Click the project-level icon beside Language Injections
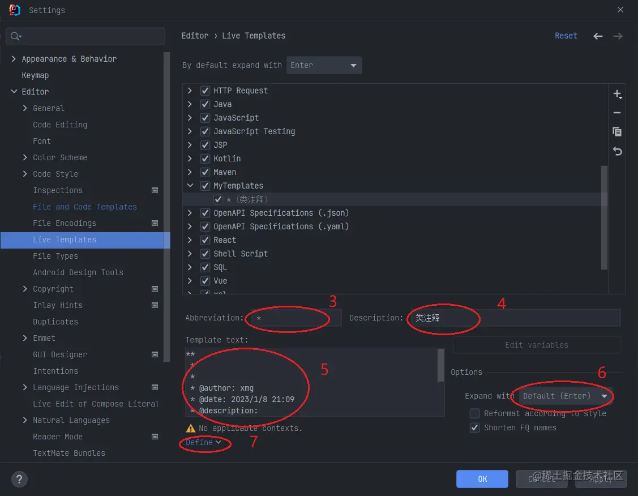 click(x=155, y=387)
